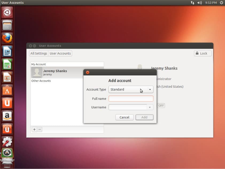Close the Add account dialog

coord(88,72)
